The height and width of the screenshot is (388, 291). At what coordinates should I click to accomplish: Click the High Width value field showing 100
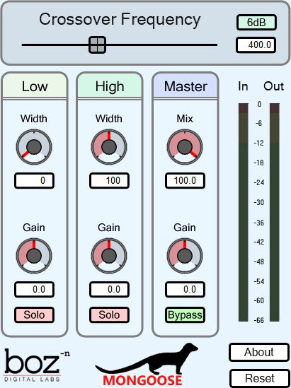109,181
